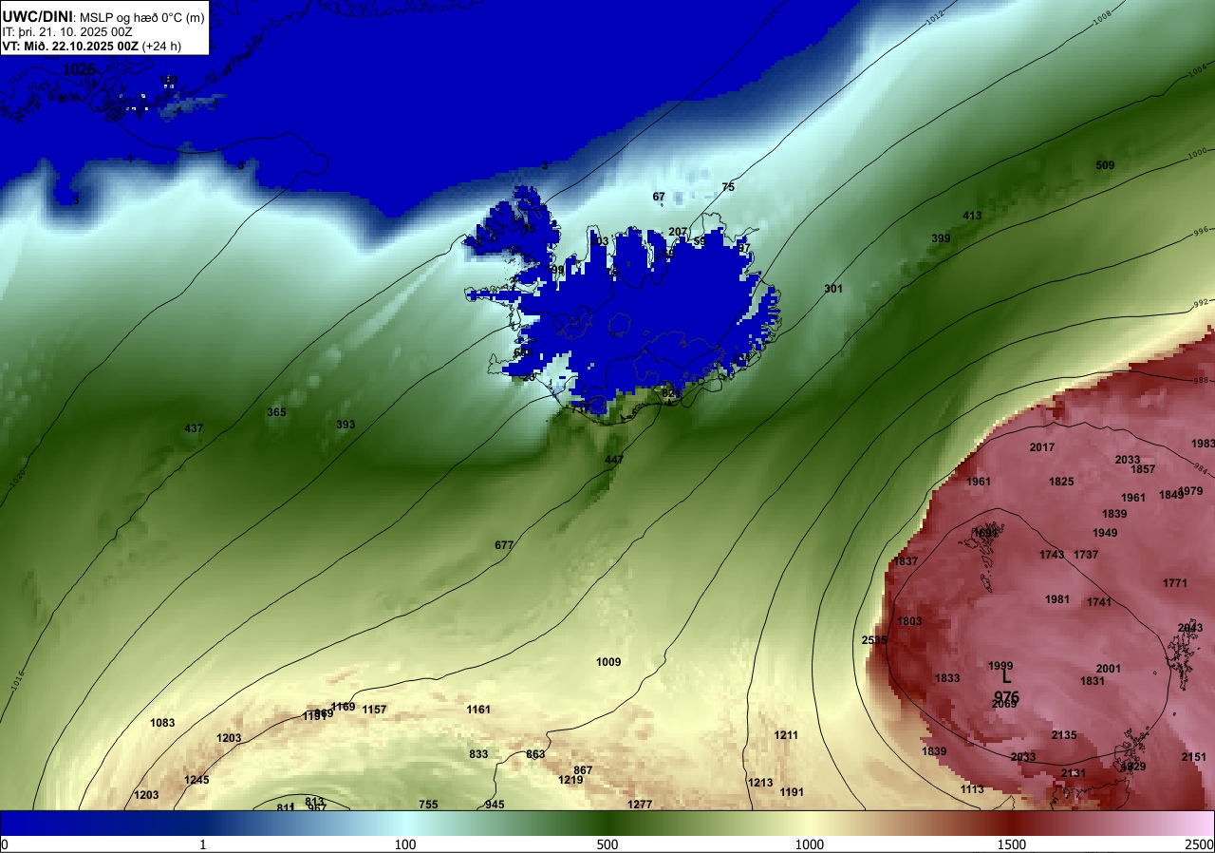Click the 1999 value above the low center
The image size is (1215, 853).
1000,666
